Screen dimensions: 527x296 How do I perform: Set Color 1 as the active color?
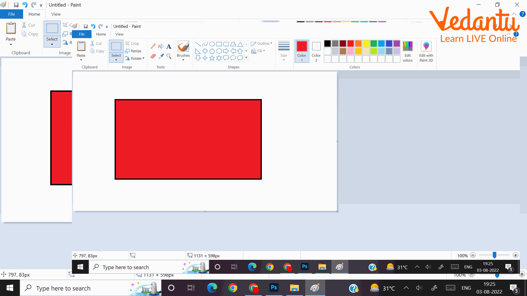[302, 51]
